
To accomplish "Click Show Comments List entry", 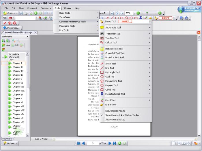I will 115,119.
